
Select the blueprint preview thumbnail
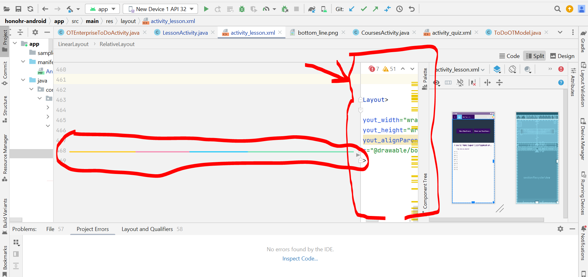[537, 158]
